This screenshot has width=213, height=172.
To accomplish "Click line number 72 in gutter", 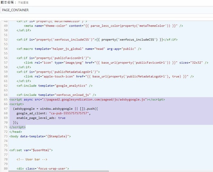I will (6, 132).
